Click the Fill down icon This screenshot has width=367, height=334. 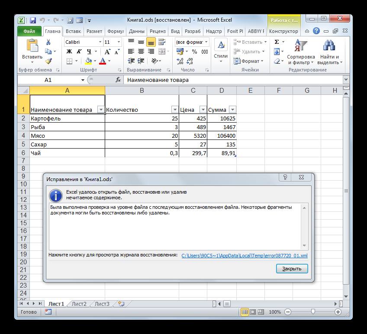(x=277, y=52)
